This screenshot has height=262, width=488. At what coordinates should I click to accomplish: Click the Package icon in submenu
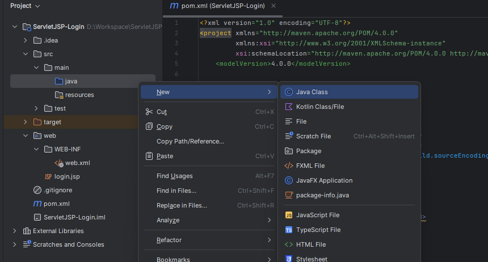(x=289, y=151)
